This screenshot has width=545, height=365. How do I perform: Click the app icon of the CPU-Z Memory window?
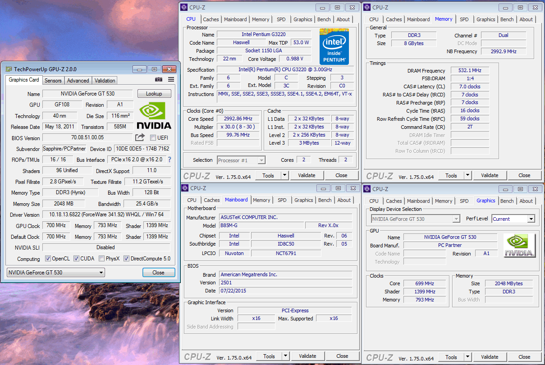coord(367,7)
